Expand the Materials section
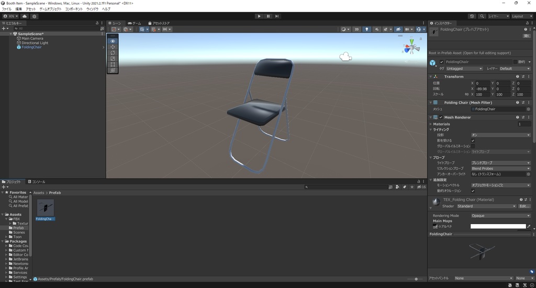The height and width of the screenshot is (288, 536). 431,124
